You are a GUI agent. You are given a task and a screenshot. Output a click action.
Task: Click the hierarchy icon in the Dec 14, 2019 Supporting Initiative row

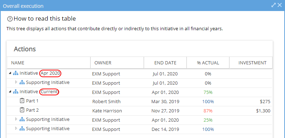click(x=22, y=129)
